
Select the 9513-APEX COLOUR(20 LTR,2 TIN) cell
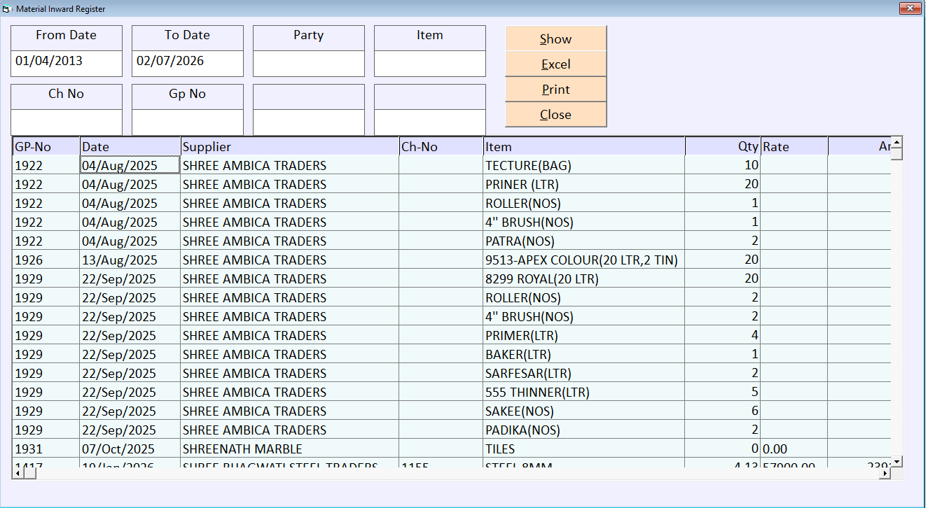(584, 260)
